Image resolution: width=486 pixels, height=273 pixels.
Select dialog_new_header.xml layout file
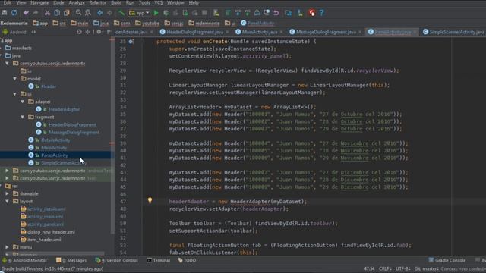(x=51, y=232)
